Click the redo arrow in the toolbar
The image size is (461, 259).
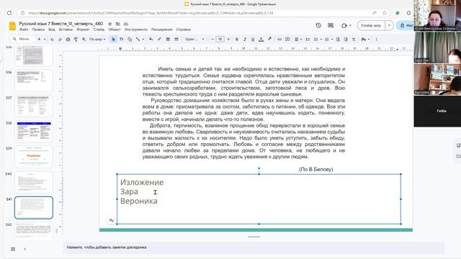pyautogui.click(x=60, y=40)
